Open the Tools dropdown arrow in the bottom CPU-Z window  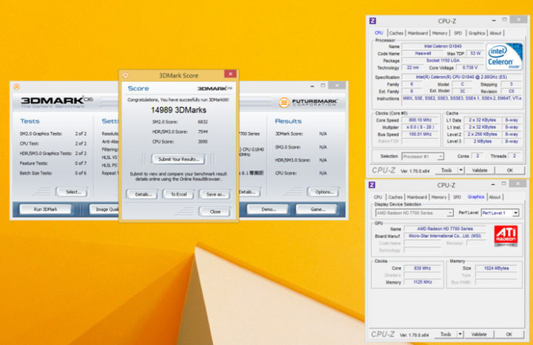click(460, 334)
